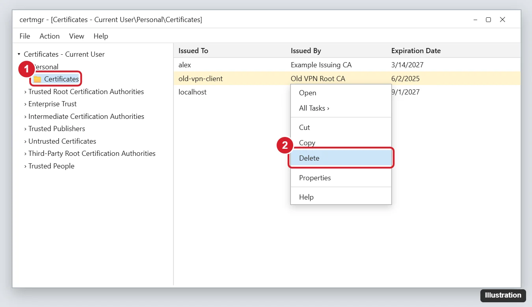Click the Example Issuing CA cell
This screenshot has height=307, width=532.
(321, 65)
